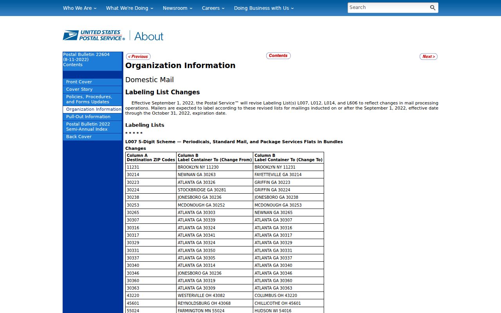The height and width of the screenshot is (313, 501).
Task: Expand Doing Business with Us menu
Action: [264, 8]
